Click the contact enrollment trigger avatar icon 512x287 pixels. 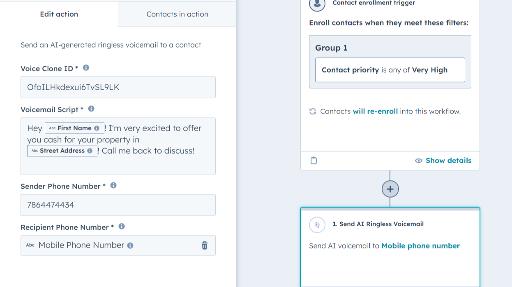pos(316,4)
